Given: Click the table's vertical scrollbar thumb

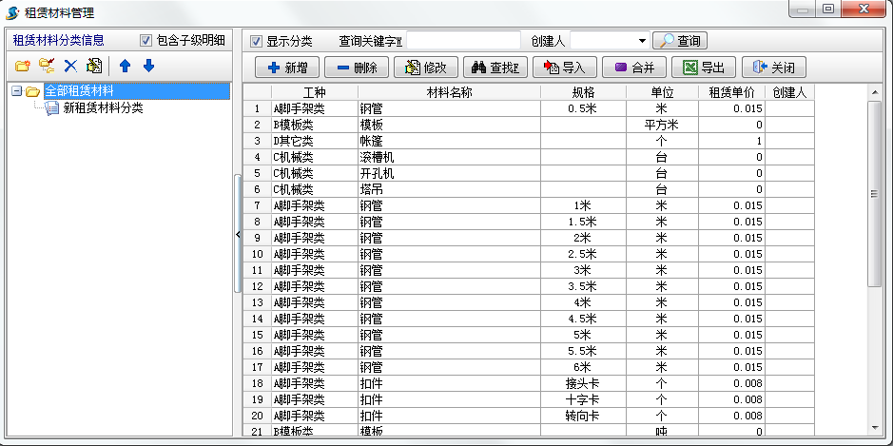Looking at the screenshot, I should (873, 193).
